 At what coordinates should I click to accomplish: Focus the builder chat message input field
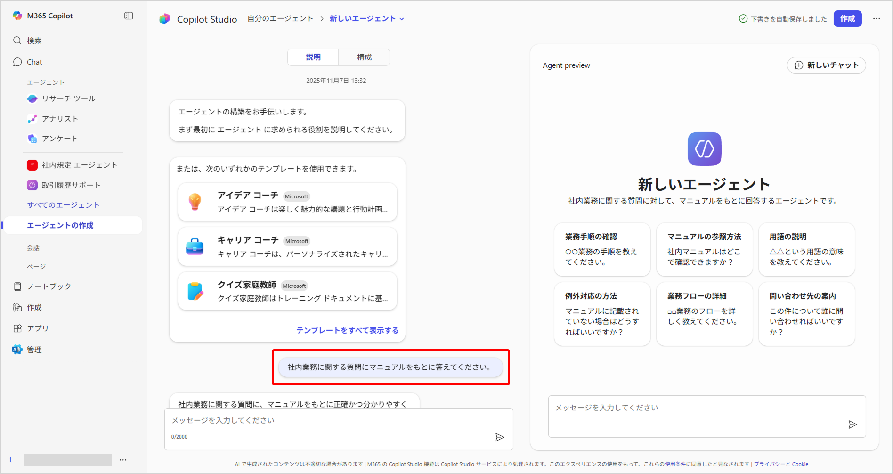330,420
